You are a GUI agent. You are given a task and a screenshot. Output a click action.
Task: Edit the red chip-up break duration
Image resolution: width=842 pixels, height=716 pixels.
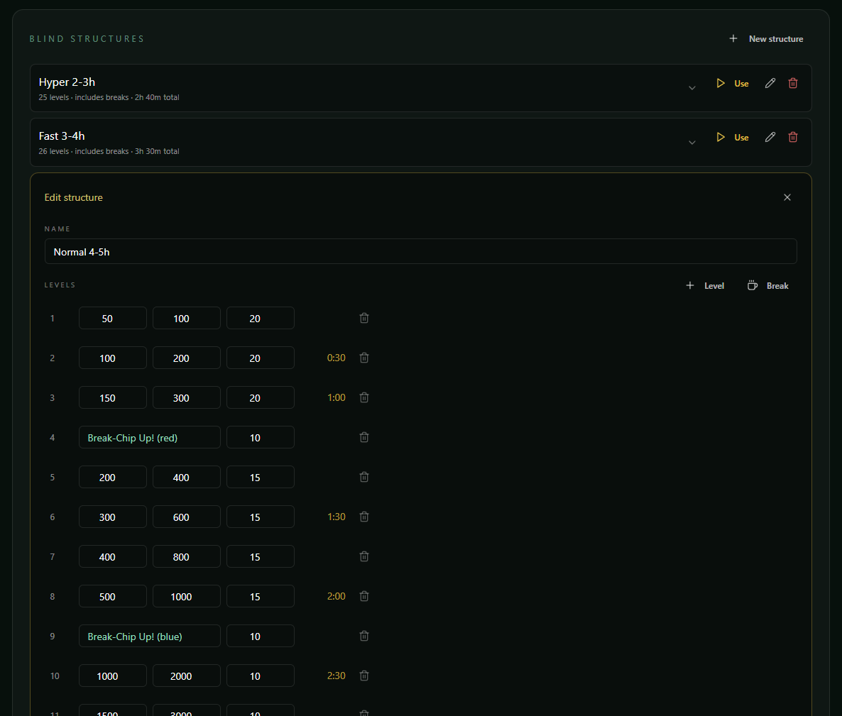coord(261,437)
